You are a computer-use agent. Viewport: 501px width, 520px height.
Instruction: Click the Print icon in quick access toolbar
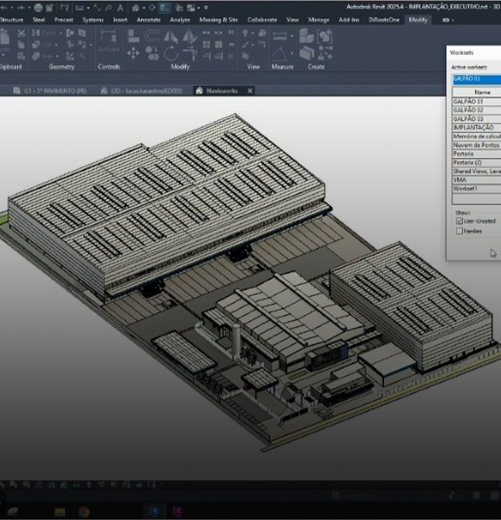(x=39, y=8)
